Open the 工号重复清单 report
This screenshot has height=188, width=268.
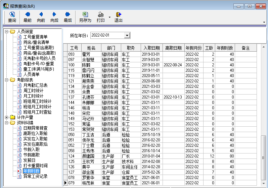(x=35, y=37)
